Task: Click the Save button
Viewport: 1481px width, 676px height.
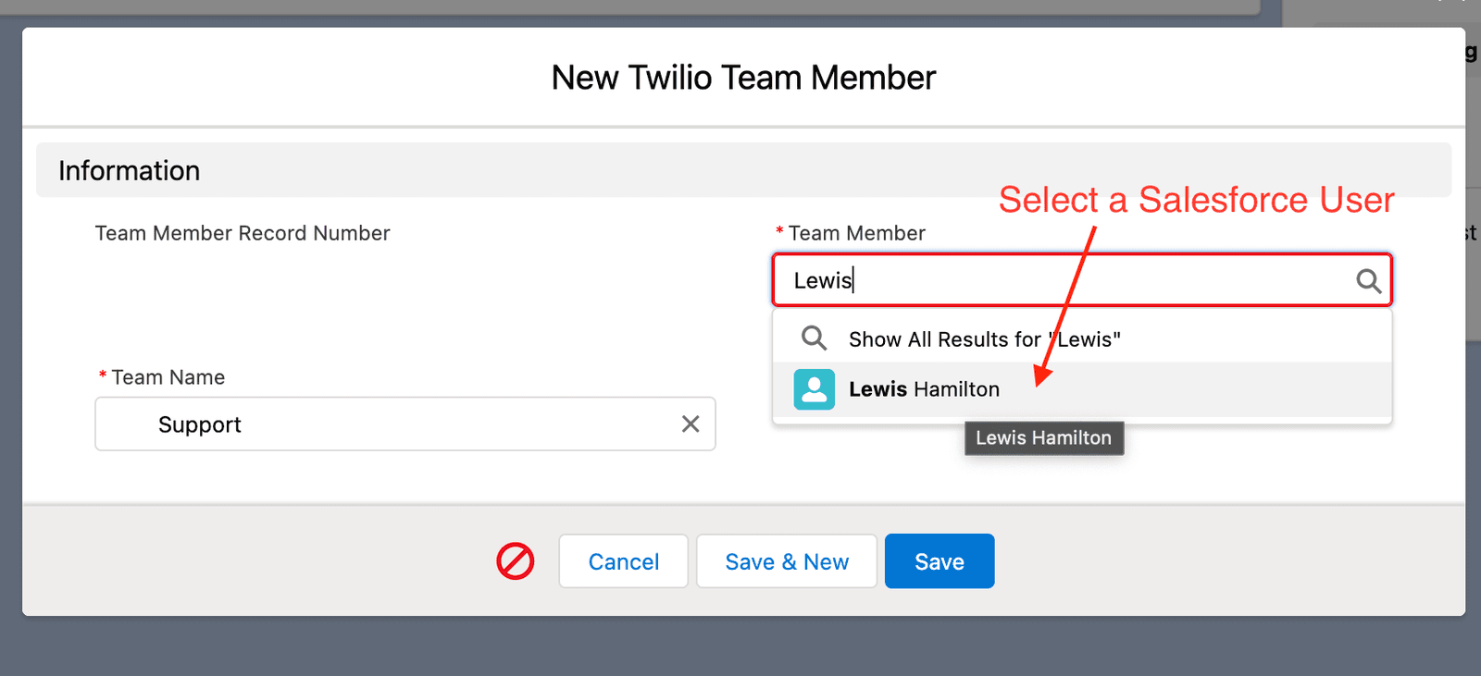Action: pos(939,560)
